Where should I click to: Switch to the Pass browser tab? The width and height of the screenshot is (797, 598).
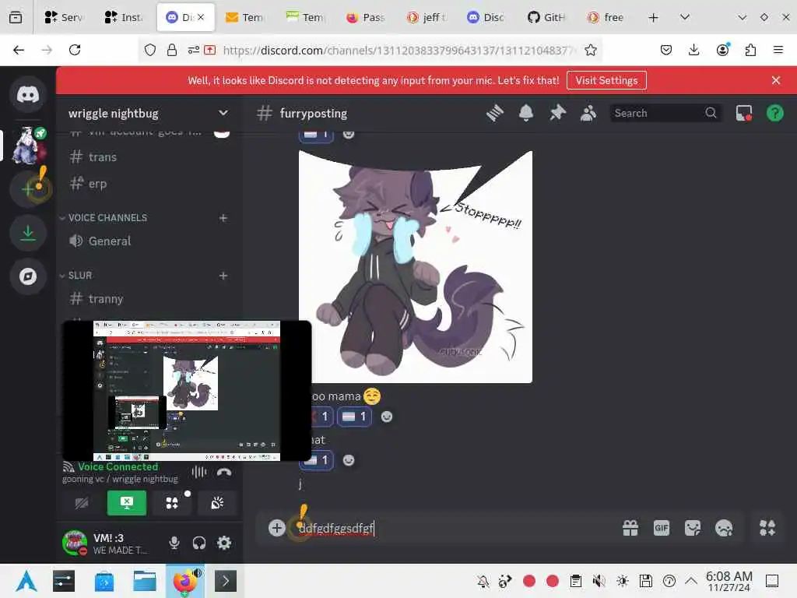pos(366,17)
